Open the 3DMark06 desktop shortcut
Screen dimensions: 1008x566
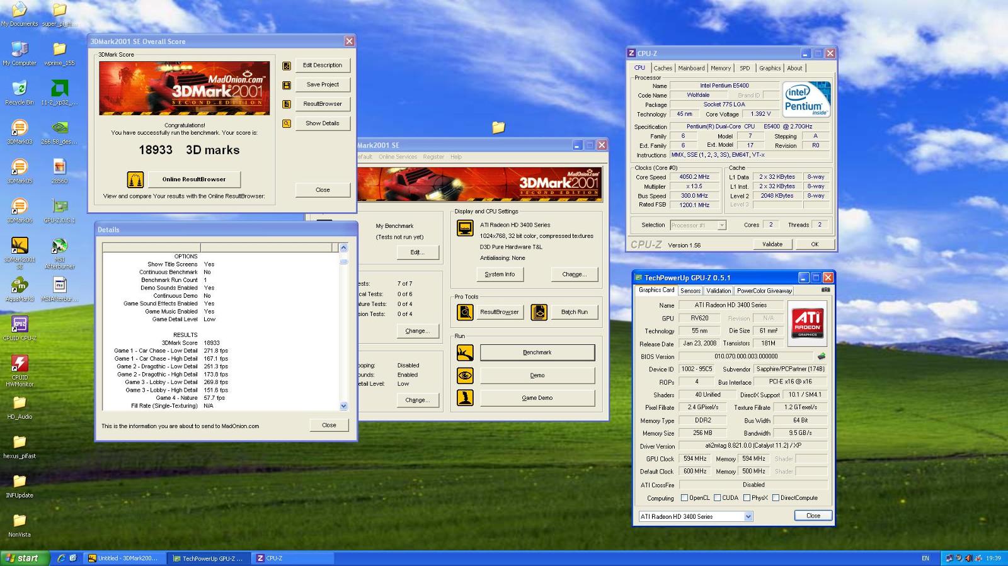pyautogui.click(x=20, y=209)
